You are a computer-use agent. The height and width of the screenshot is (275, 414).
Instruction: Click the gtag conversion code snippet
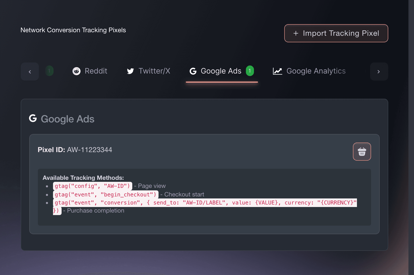click(x=205, y=207)
